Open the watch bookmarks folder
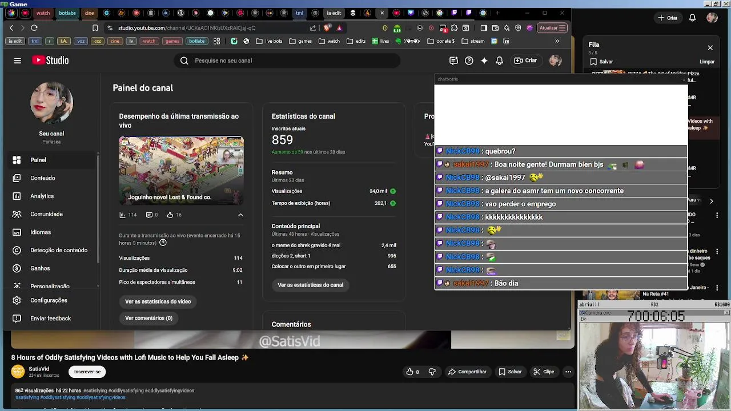 click(x=329, y=41)
